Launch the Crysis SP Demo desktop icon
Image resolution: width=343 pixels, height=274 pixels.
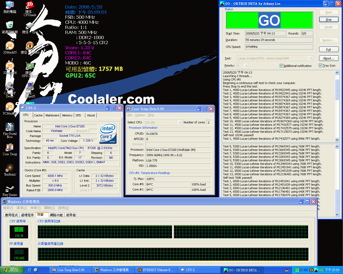tap(10, 90)
